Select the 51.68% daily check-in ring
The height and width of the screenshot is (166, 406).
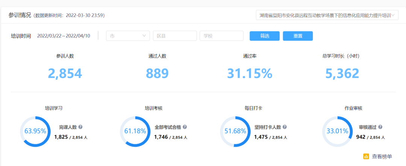pos(235,131)
